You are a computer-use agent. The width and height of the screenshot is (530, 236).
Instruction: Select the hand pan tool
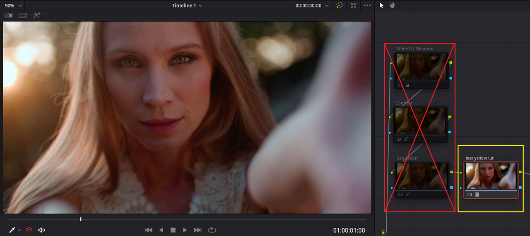click(392, 5)
